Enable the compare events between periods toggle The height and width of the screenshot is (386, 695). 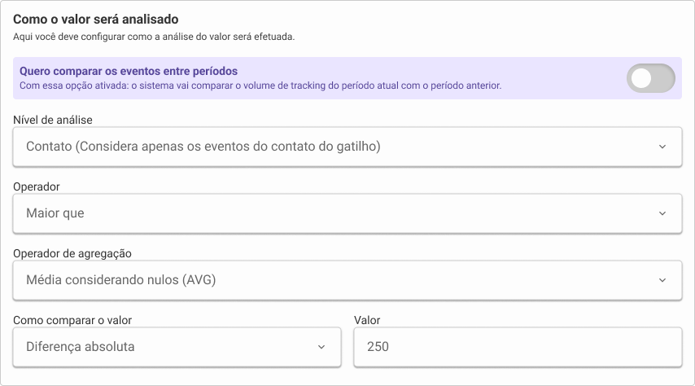(x=650, y=78)
